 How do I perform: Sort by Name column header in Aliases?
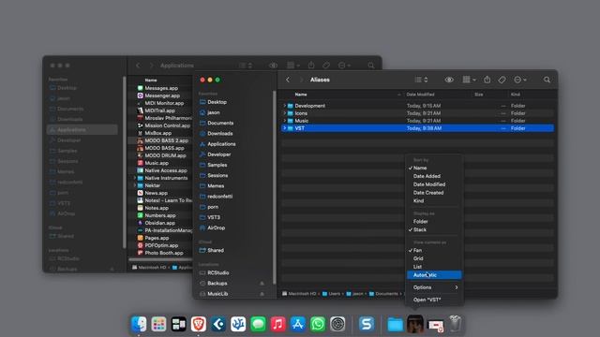pos(301,95)
